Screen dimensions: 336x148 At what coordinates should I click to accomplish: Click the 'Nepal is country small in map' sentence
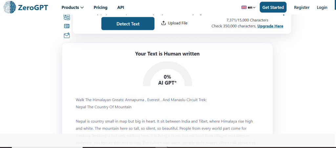coord(116,121)
